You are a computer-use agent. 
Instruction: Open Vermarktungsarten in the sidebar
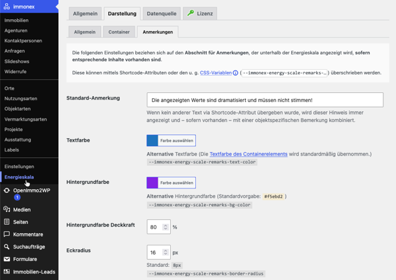[x=26, y=119]
